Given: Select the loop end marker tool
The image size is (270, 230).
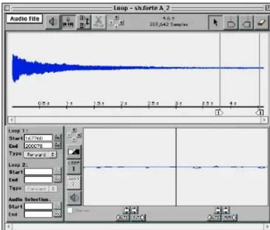Looking at the screenshot, I should click(x=246, y=22).
